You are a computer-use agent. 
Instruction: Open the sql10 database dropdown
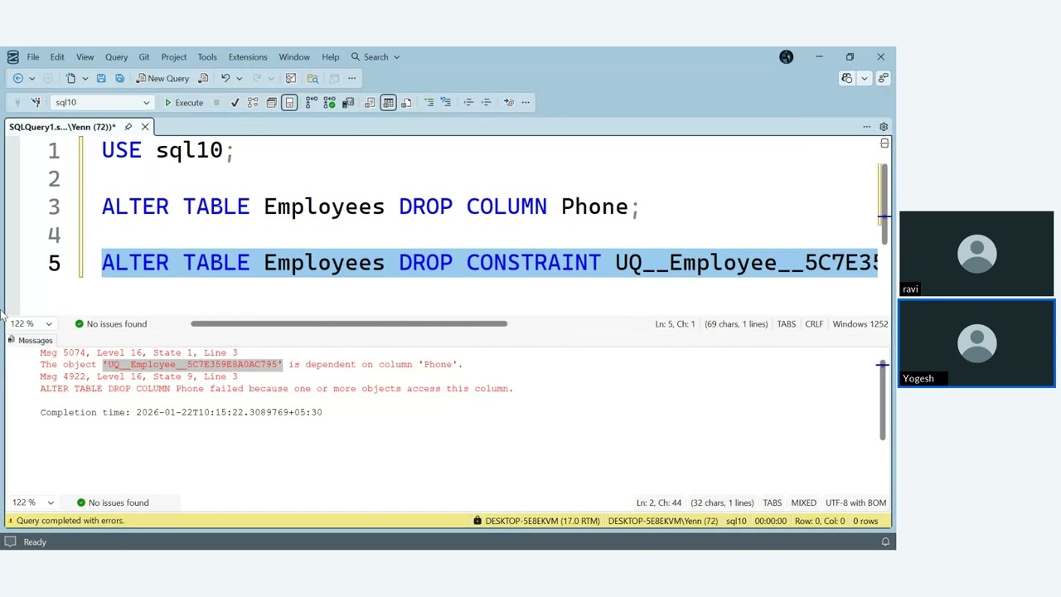(146, 103)
